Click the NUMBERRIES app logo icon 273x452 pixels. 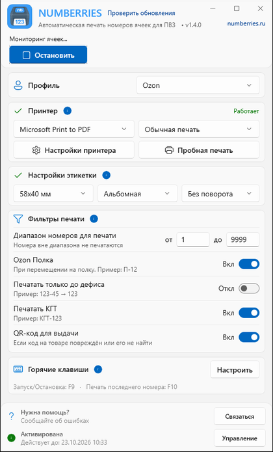(19, 16)
